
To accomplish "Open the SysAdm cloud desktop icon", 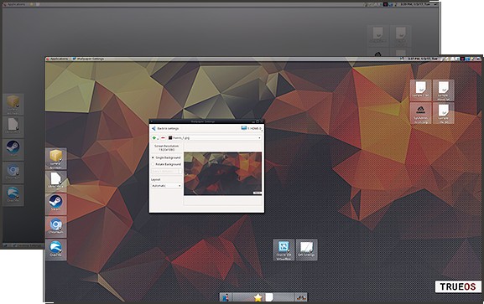I will 420,113.
